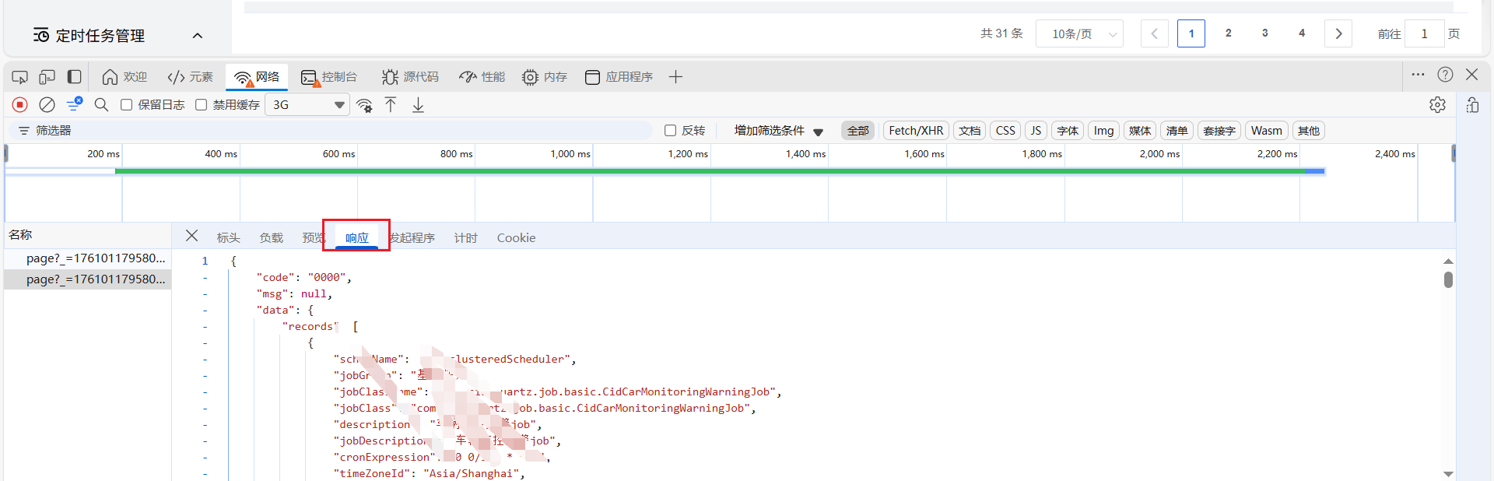Select first page?_= request row
Viewport: 1494px width, 481px height.
coord(88,258)
